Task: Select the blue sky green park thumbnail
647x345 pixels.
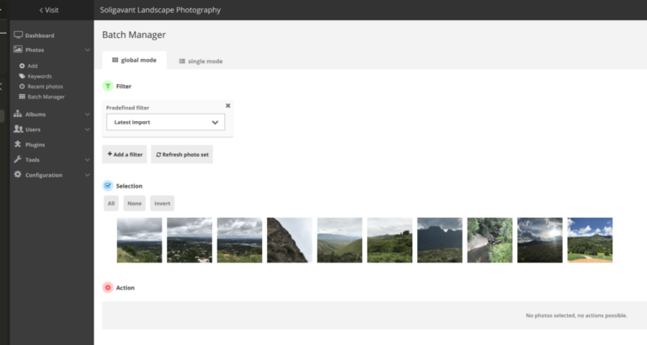Action: click(x=590, y=240)
